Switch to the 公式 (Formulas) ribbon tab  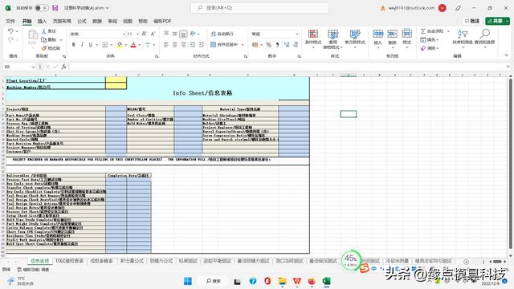(x=82, y=21)
